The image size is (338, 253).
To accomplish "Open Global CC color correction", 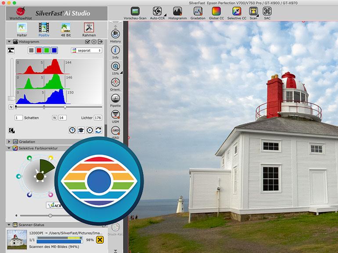I will pyautogui.click(x=216, y=13).
